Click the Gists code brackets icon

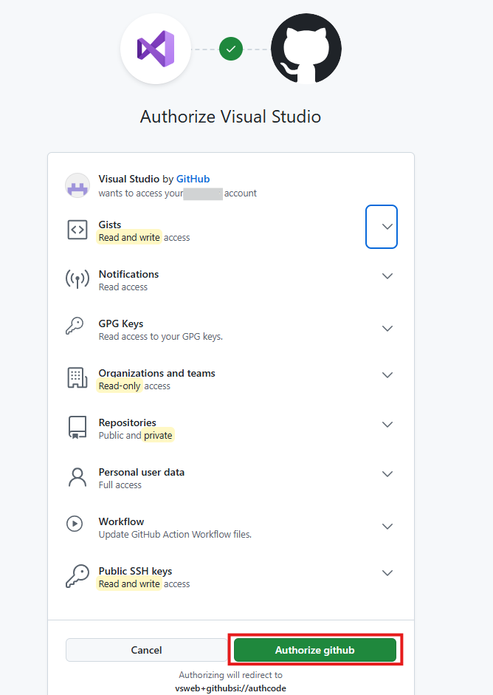pyautogui.click(x=77, y=230)
